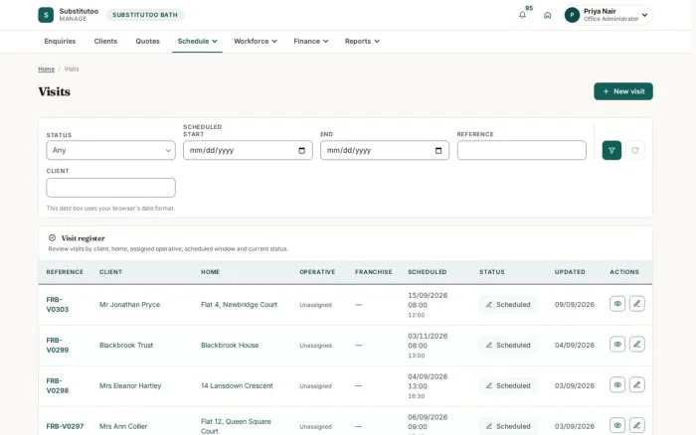Click the Substitutoo S logo
696x435 pixels.
click(x=46, y=15)
